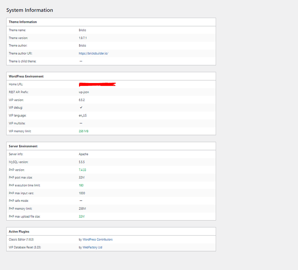Image resolution: width=298 pixels, height=270 pixels.
Task: Click the en_US language value
Action: (83, 116)
